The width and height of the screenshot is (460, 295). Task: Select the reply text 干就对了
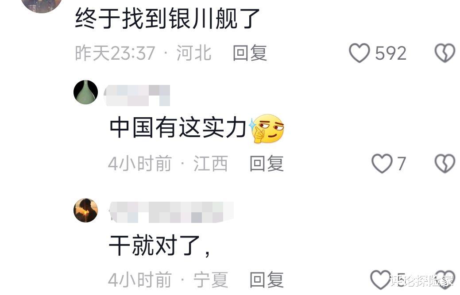click(x=159, y=245)
